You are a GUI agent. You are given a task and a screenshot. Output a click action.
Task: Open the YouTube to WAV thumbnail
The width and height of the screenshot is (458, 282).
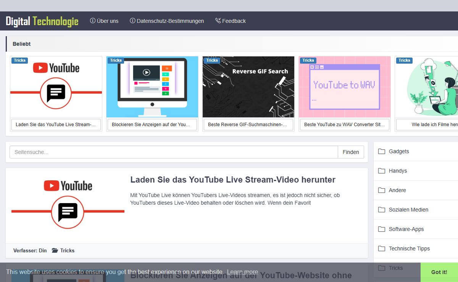click(x=345, y=87)
